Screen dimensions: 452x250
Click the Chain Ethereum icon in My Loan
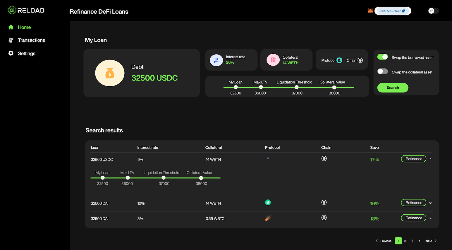pyautogui.click(x=360, y=60)
